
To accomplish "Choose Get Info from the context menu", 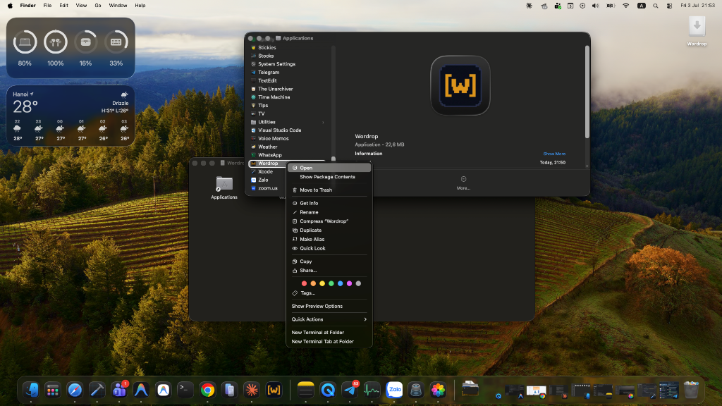I will pos(329,203).
